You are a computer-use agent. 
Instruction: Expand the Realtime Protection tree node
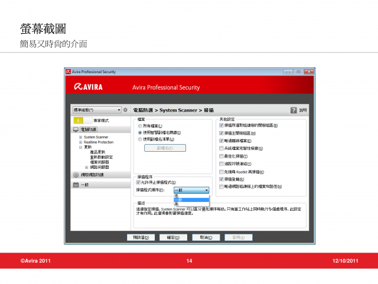(80, 142)
